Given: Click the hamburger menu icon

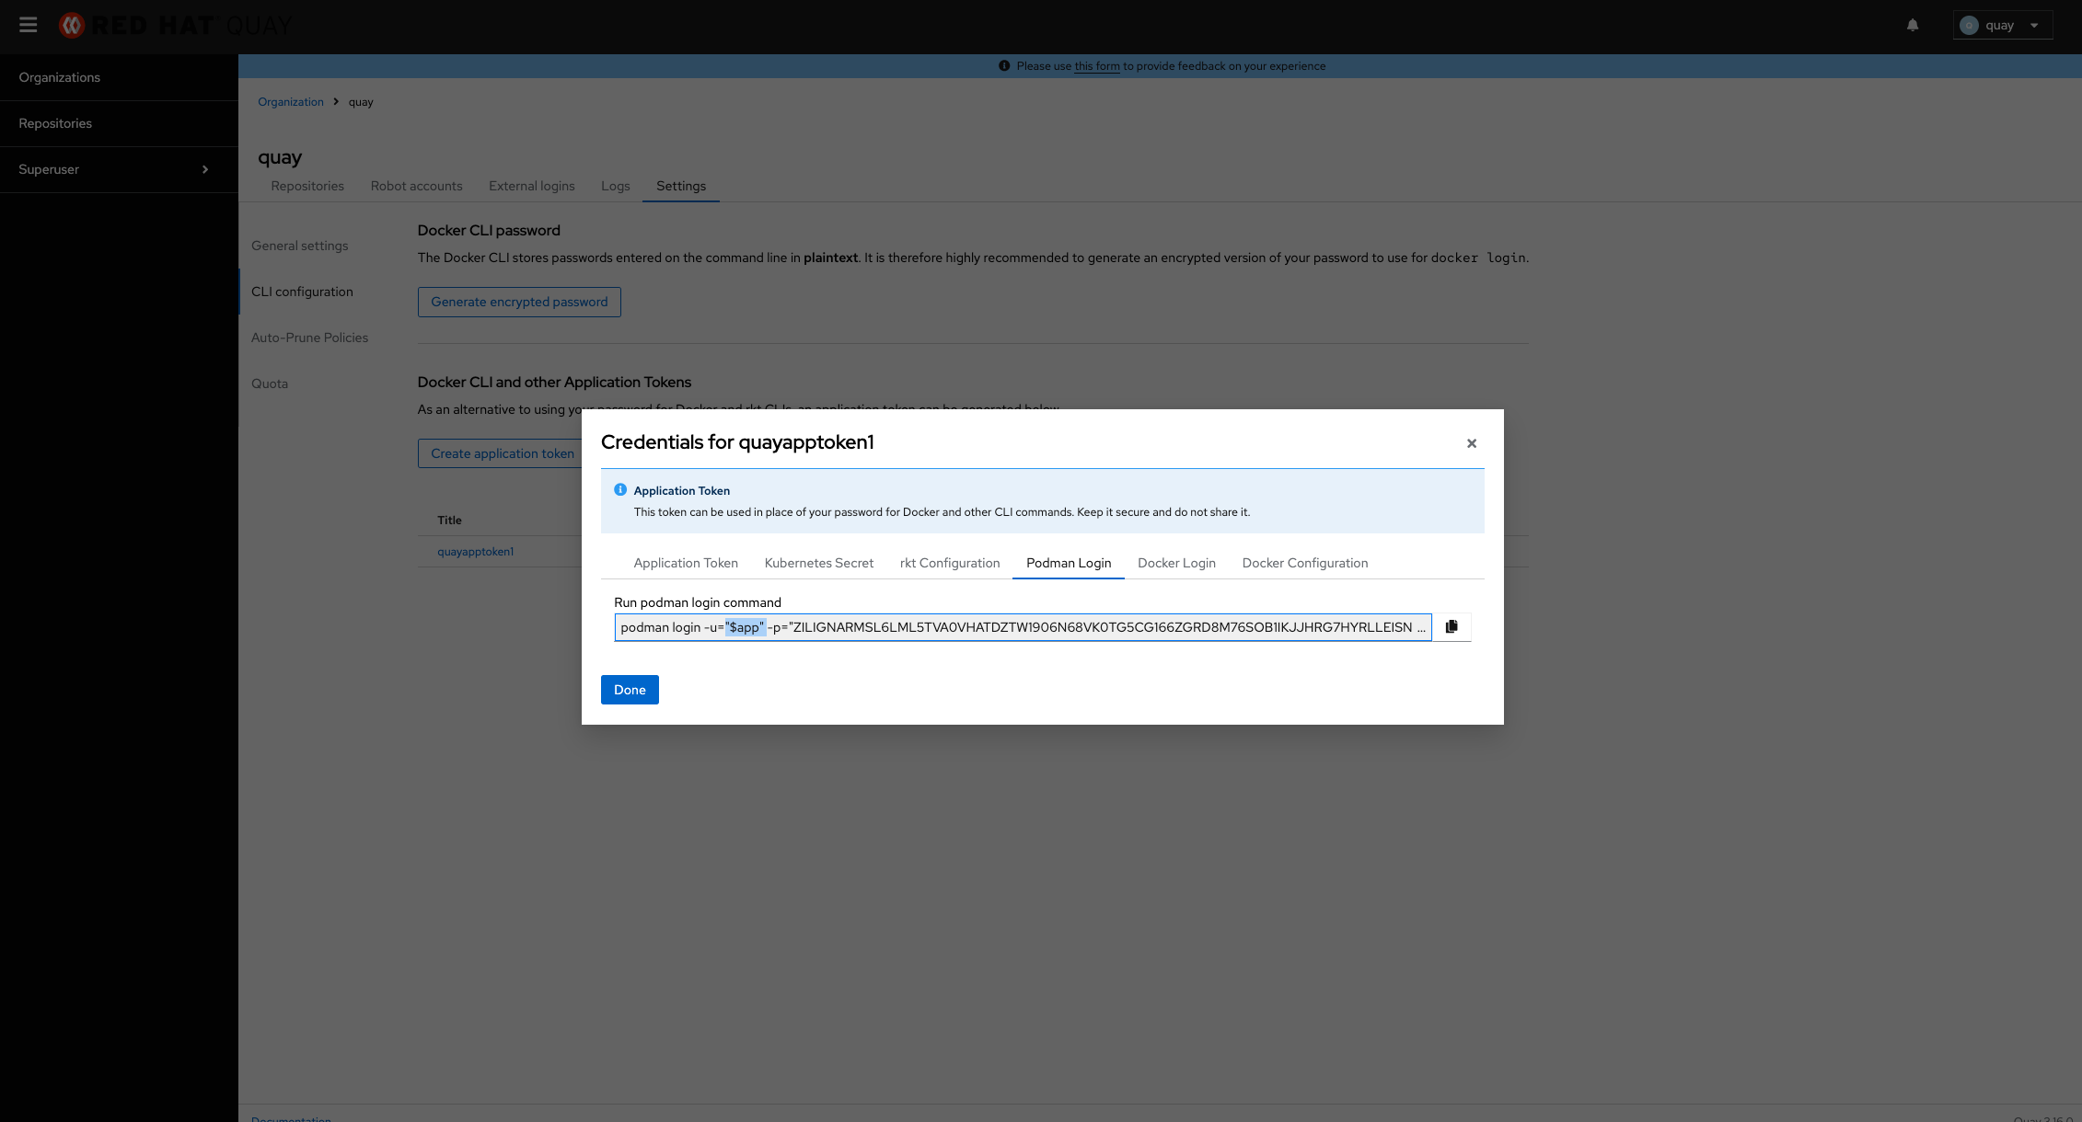Looking at the screenshot, I should click(x=29, y=25).
